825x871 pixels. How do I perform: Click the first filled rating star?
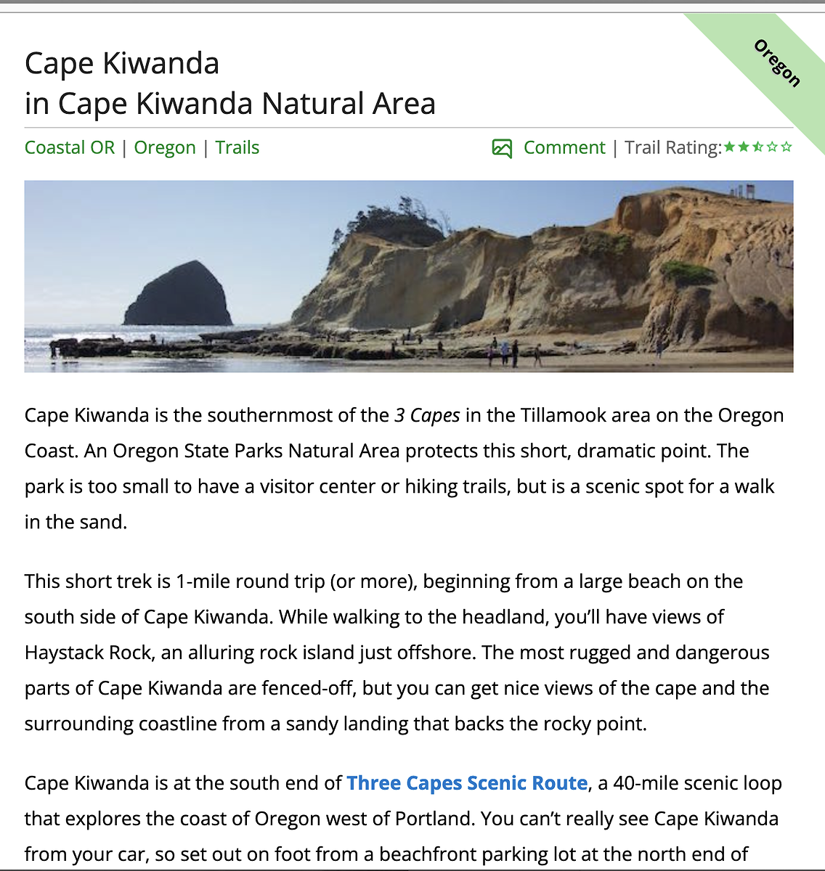(730, 147)
